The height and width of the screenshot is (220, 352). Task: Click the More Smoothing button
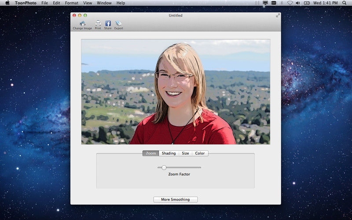[x=175, y=199]
